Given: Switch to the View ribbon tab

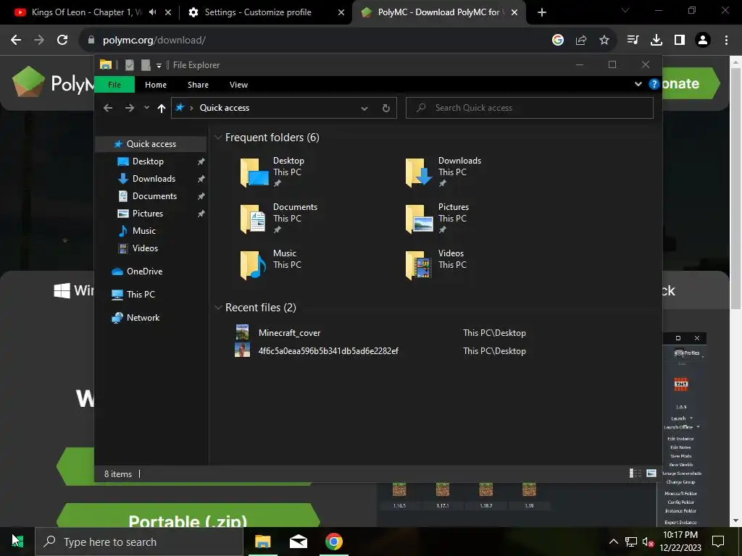Looking at the screenshot, I should pyautogui.click(x=238, y=85).
